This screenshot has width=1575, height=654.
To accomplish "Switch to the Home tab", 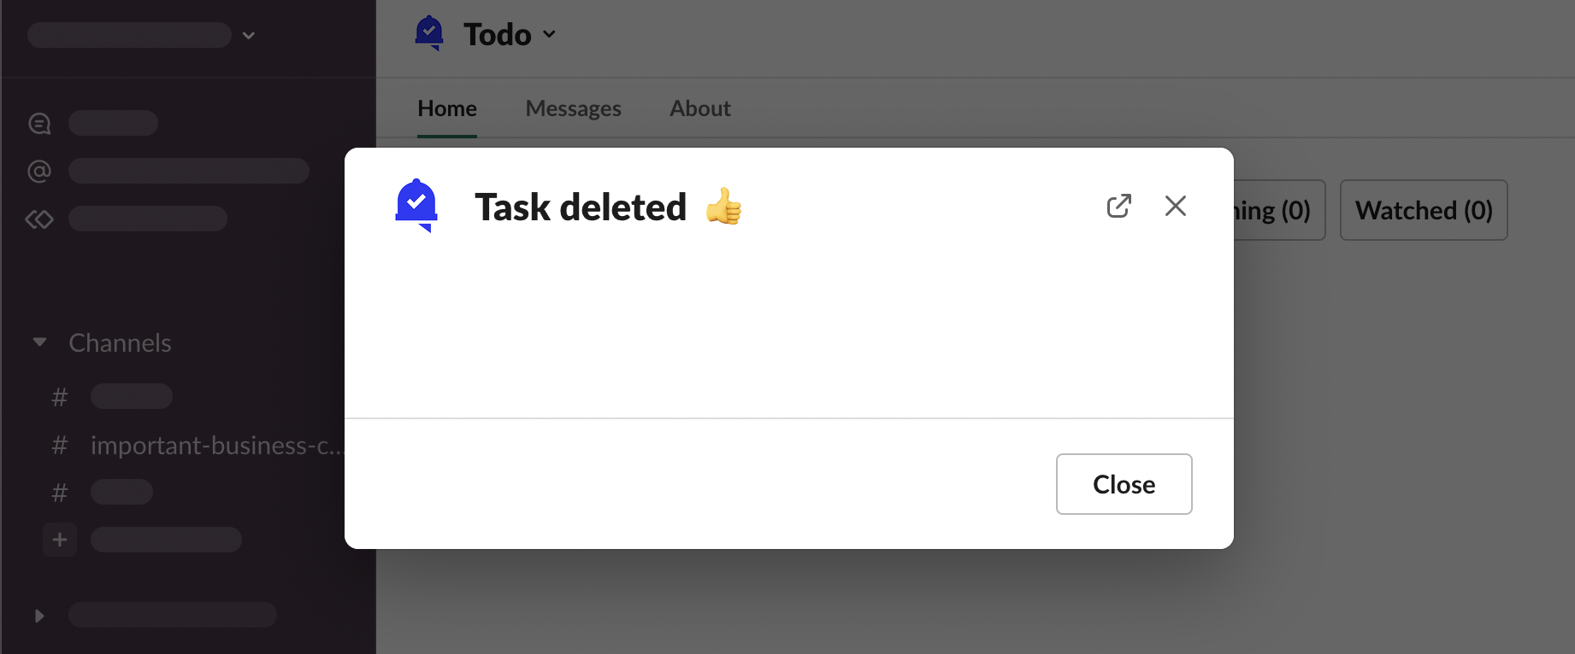I will [x=447, y=108].
